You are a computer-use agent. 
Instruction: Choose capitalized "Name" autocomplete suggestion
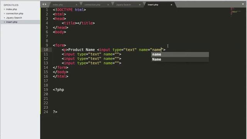pos(180,59)
